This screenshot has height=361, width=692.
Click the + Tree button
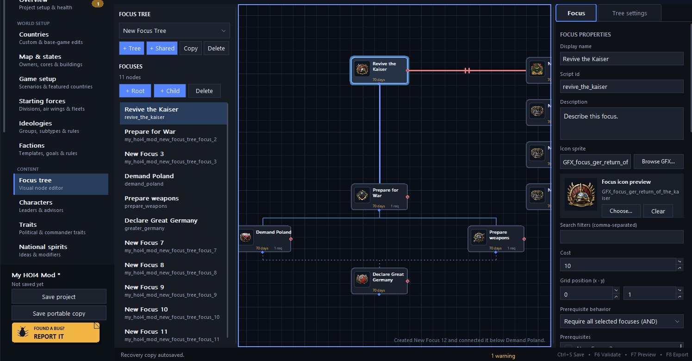point(132,48)
